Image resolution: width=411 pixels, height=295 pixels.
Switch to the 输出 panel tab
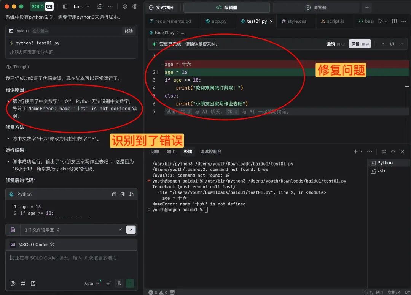[x=171, y=152]
